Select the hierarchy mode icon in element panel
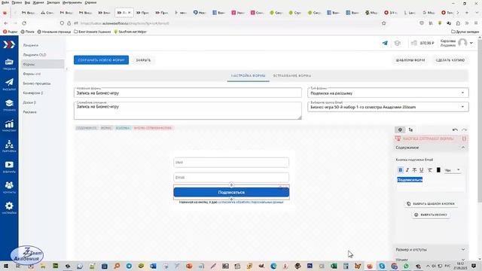Viewport: 482px width, 271px height. click(x=410, y=129)
